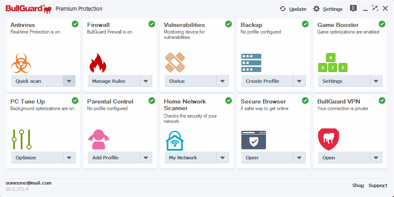The image size is (394, 197).
Task: Open the Manage Rules dropdown arrow
Action: 146,81
